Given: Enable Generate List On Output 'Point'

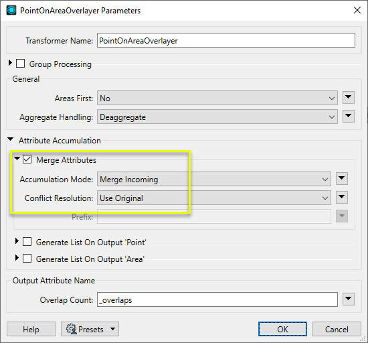Looking at the screenshot, I should (27, 242).
